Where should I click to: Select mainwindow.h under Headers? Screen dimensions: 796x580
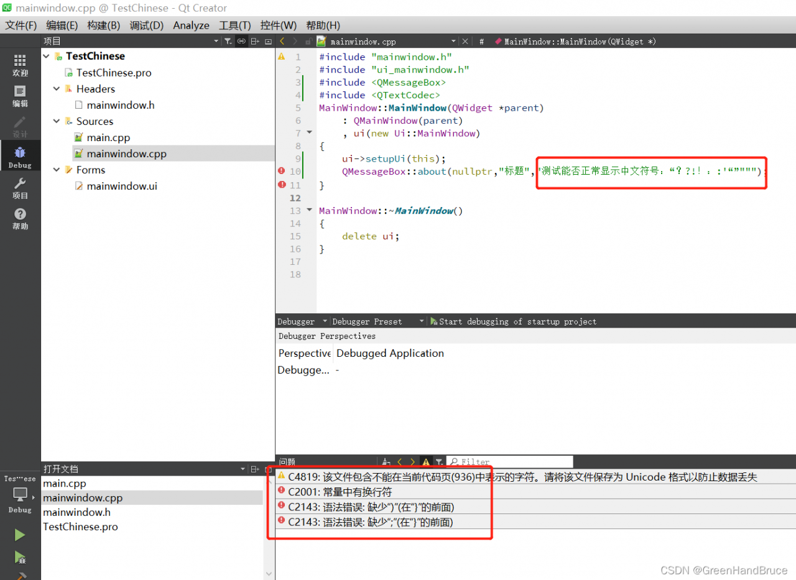coord(121,105)
